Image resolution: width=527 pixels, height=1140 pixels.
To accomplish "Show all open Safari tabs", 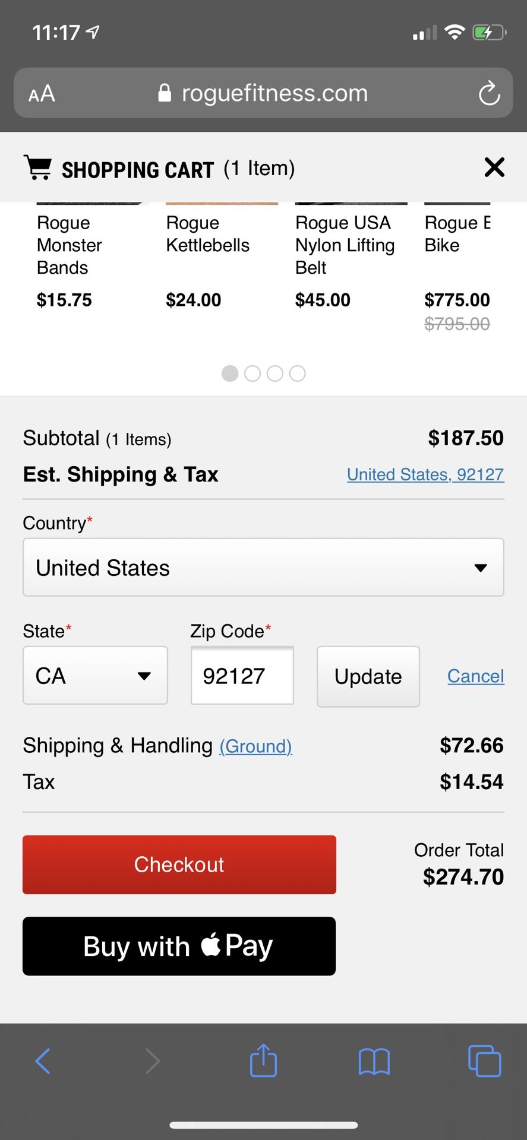I will (x=484, y=1060).
